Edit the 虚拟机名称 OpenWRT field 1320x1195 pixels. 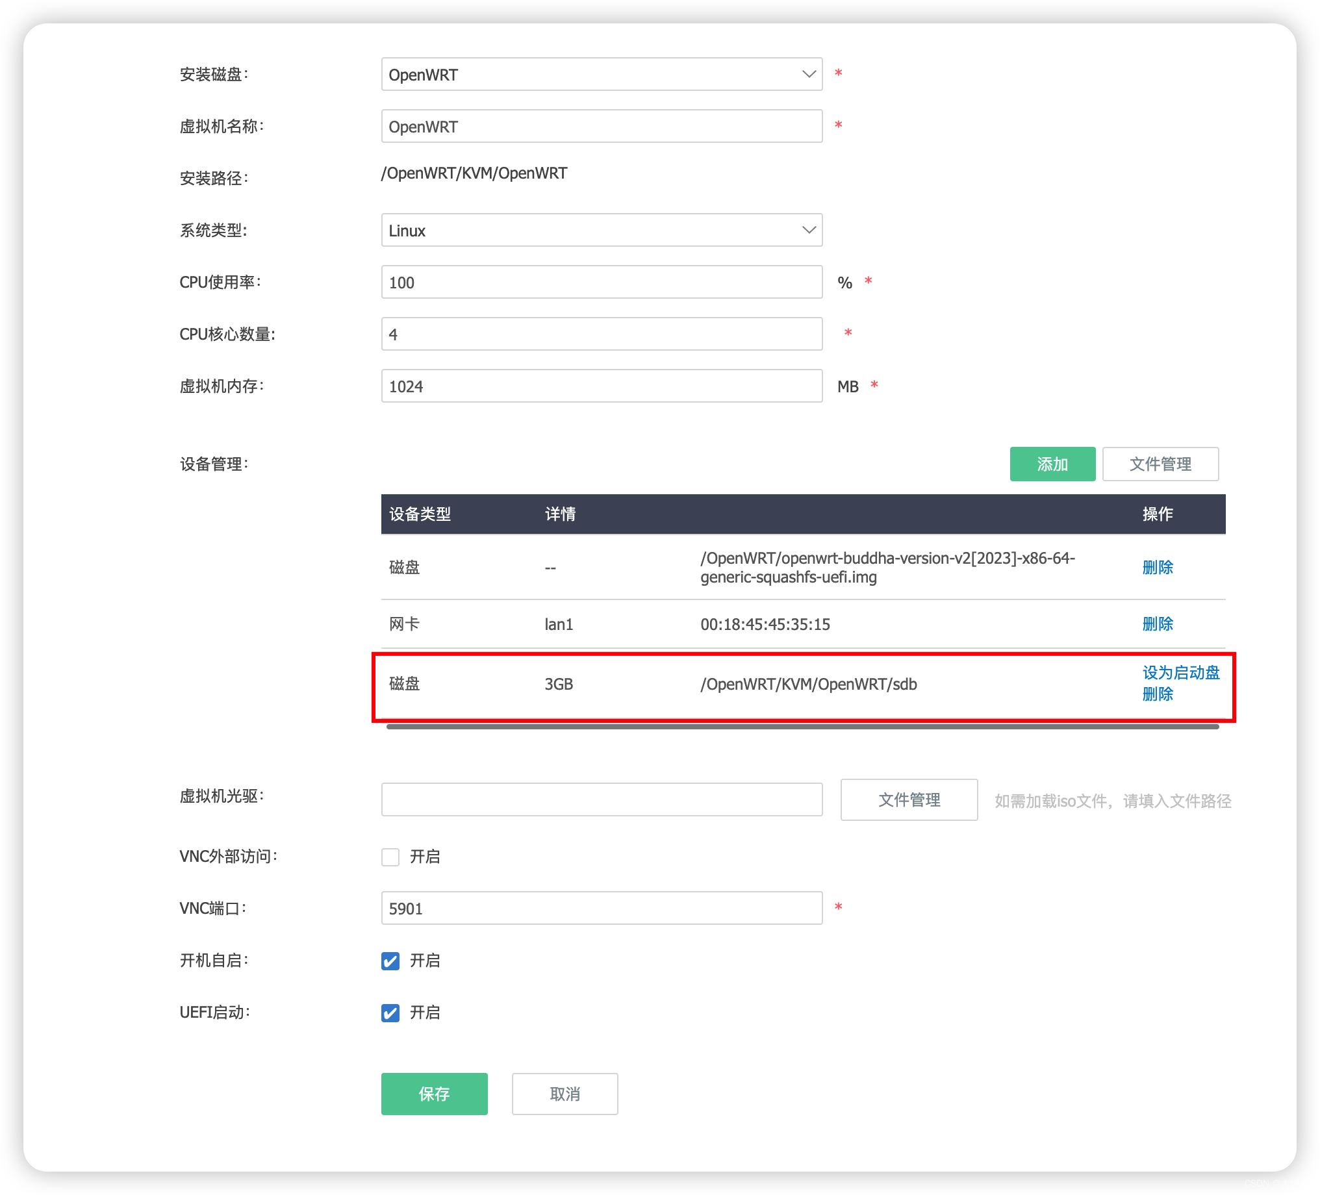601,125
